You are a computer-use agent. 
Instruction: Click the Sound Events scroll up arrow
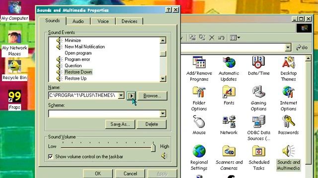coord(162,41)
